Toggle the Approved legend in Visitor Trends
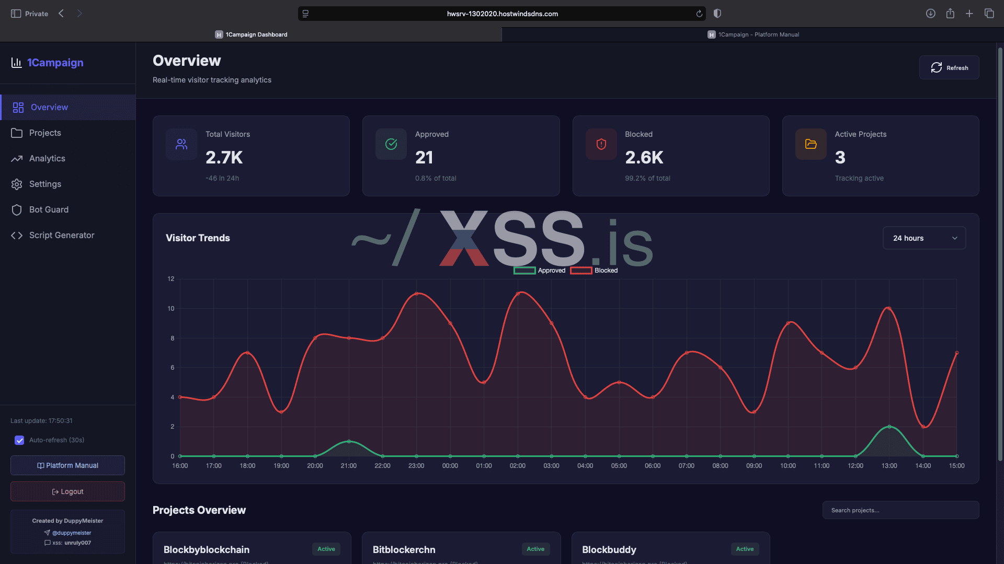 click(x=540, y=271)
